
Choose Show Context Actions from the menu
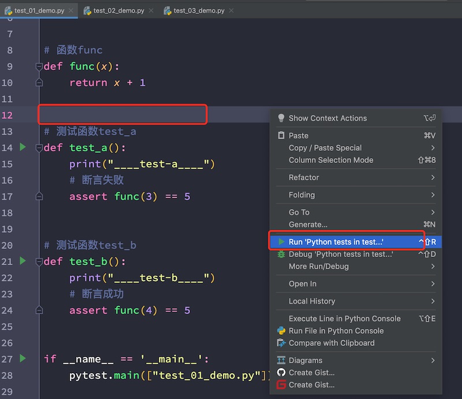(x=356, y=118)
